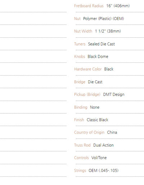144x185 pixels.
Task: Select the Dual Action truss rod value
Action: coord(103,145)
